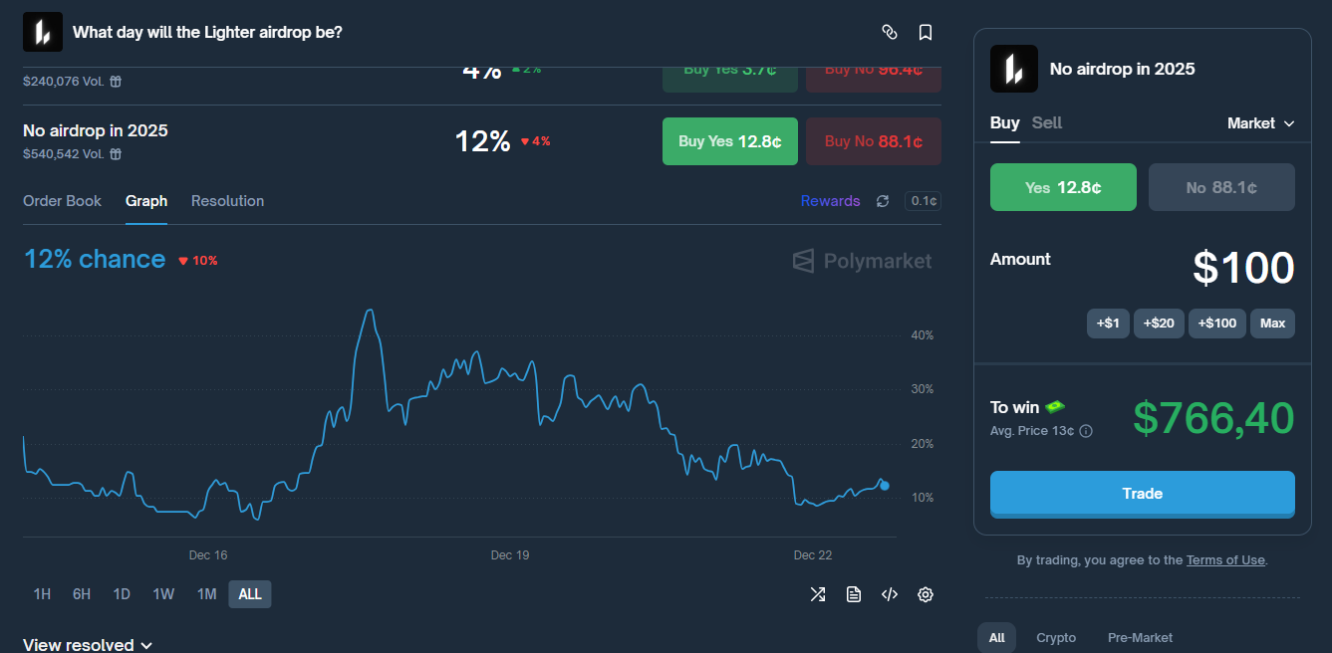This screenshot has height=653, width=1332.
Task: Switch to the Order Book tab
Action: coord(62,200)
